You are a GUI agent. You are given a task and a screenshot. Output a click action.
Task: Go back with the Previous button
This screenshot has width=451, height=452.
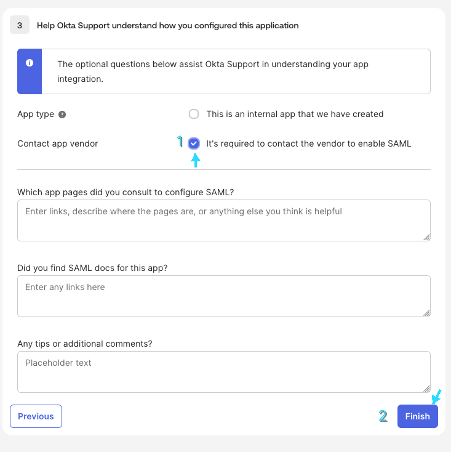36,416
